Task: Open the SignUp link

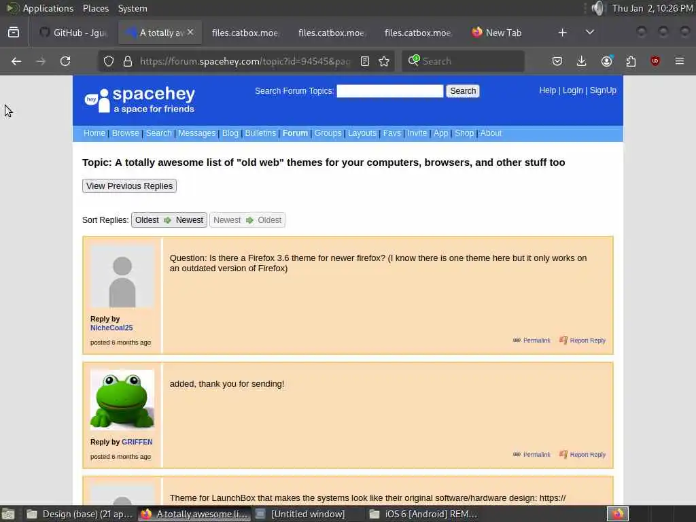Action: (x=603, y=90)
